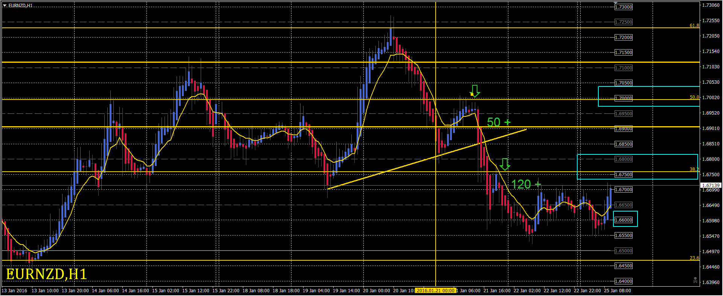The image size is (723, 296).
Task: Click the 2016.01.21 00:00 vertical line date label
Action: pos(436,290)
